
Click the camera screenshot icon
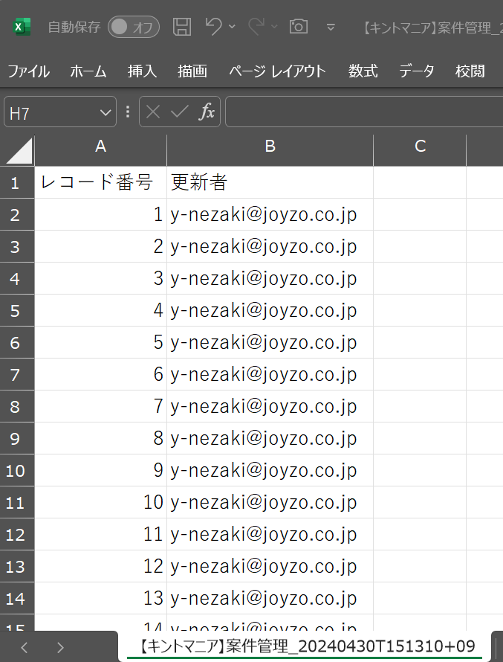coord(299,27)
